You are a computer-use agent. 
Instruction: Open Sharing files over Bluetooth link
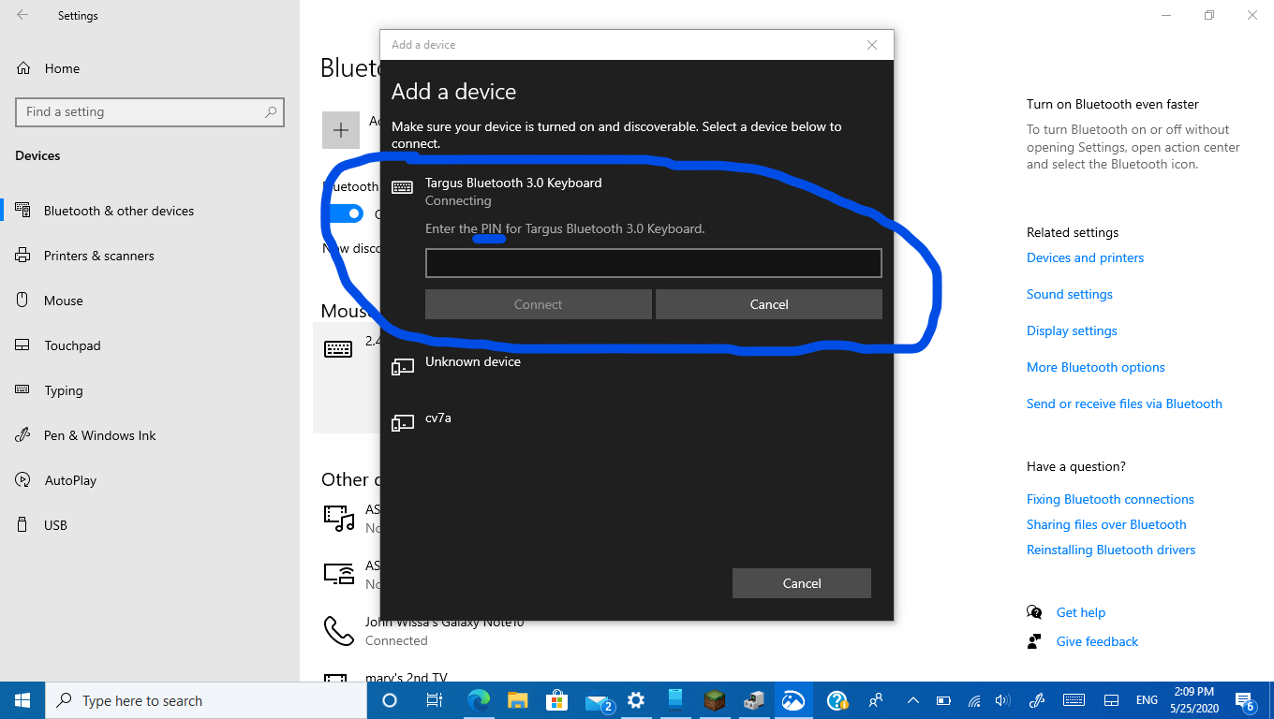(x=1106, y=524)
